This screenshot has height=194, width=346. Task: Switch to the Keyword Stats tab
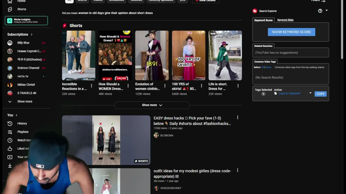click(x=285, y=20)
